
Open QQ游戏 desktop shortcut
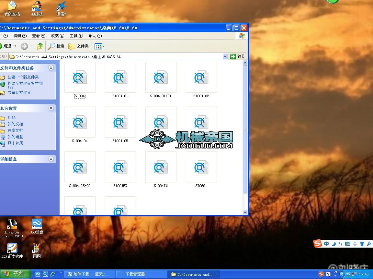[37, 8]
